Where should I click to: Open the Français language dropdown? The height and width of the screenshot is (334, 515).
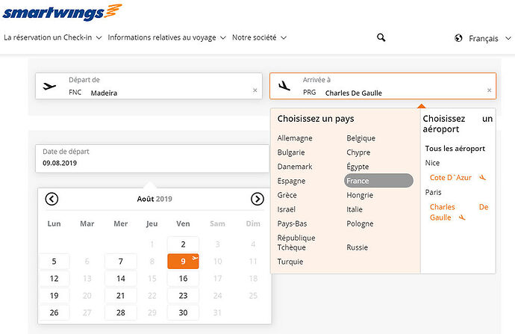pos(490,38)
